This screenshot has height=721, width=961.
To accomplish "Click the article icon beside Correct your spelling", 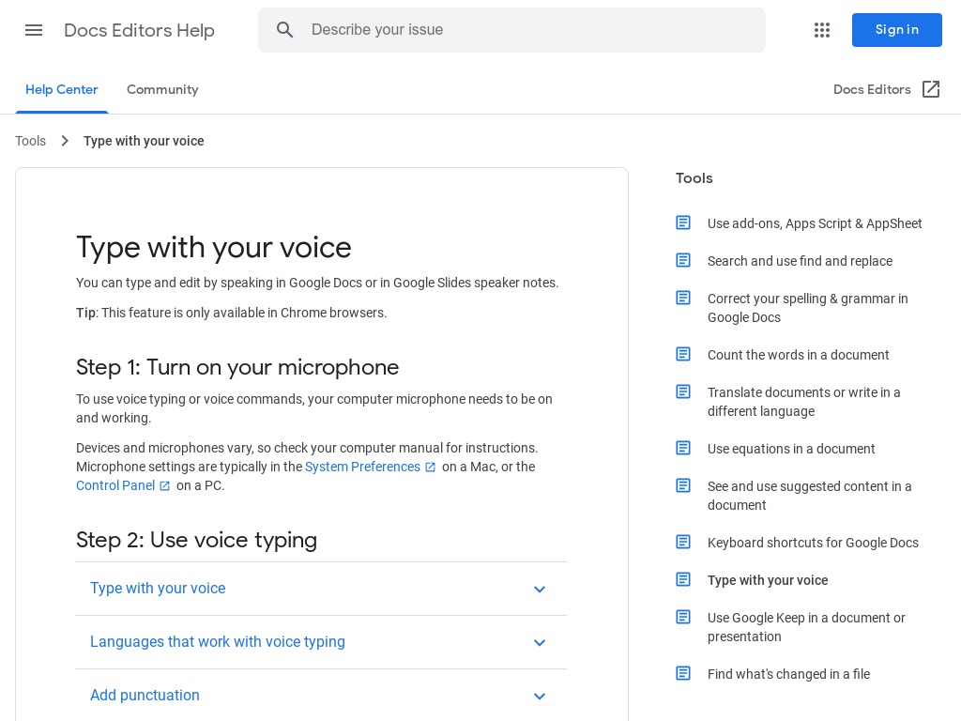I will tap(683, 298).
